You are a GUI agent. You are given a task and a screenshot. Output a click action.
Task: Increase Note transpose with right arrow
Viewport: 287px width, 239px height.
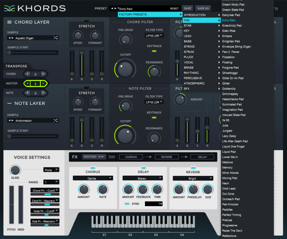(43, 93)
